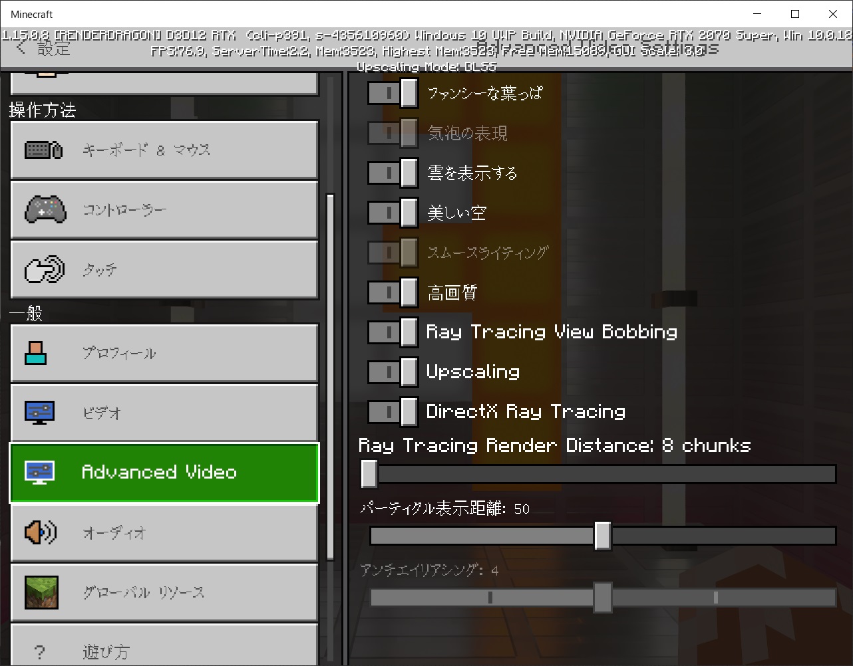Open プロフィール settings
853x666 pixels.
164,352
